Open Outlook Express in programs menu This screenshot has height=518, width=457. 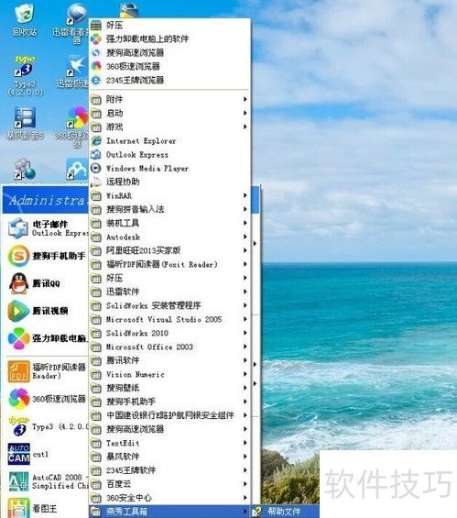coord(169,155)
